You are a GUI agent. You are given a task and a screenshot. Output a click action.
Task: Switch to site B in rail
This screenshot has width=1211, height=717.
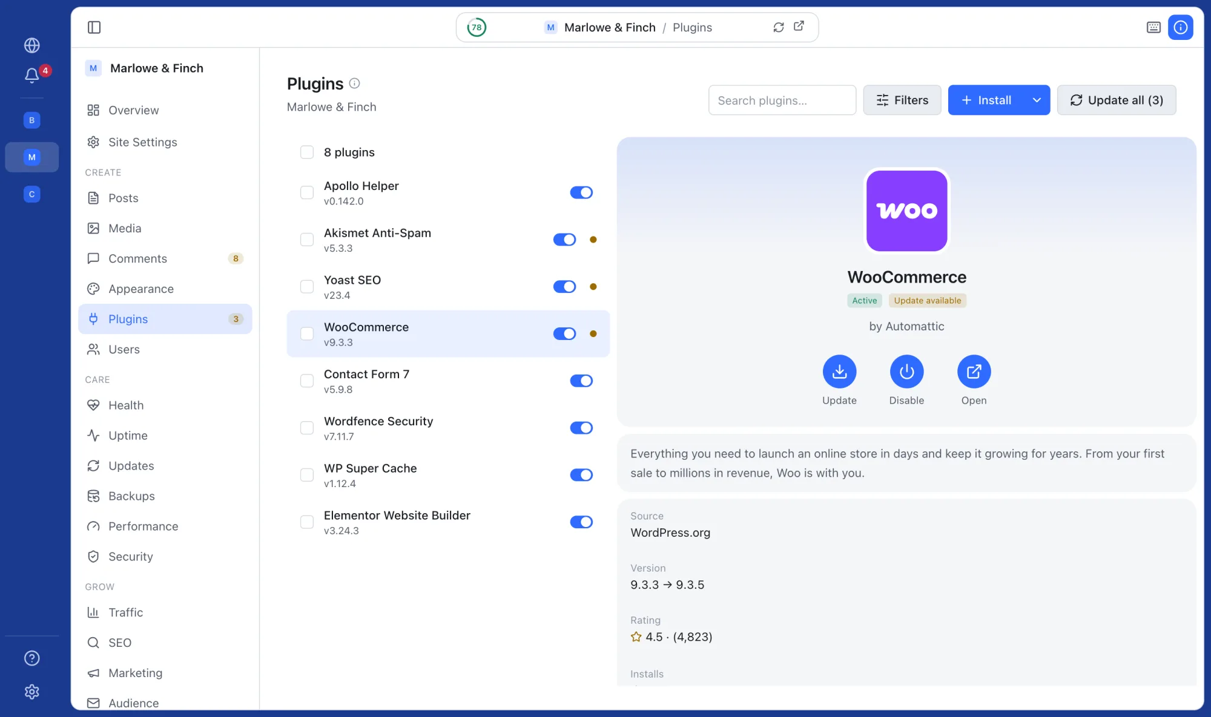point(32,120)
